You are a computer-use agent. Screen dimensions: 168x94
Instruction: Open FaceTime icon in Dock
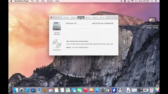[80, 90]
